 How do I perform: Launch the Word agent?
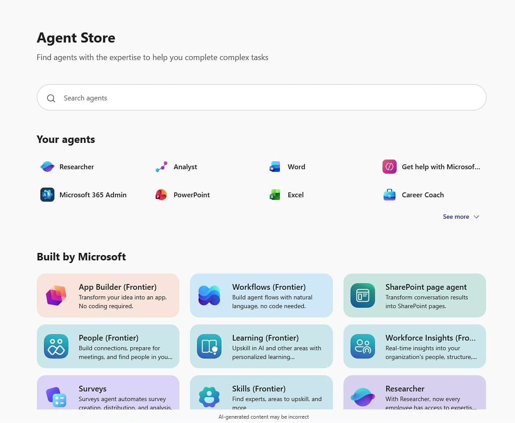tap(286, 167)
